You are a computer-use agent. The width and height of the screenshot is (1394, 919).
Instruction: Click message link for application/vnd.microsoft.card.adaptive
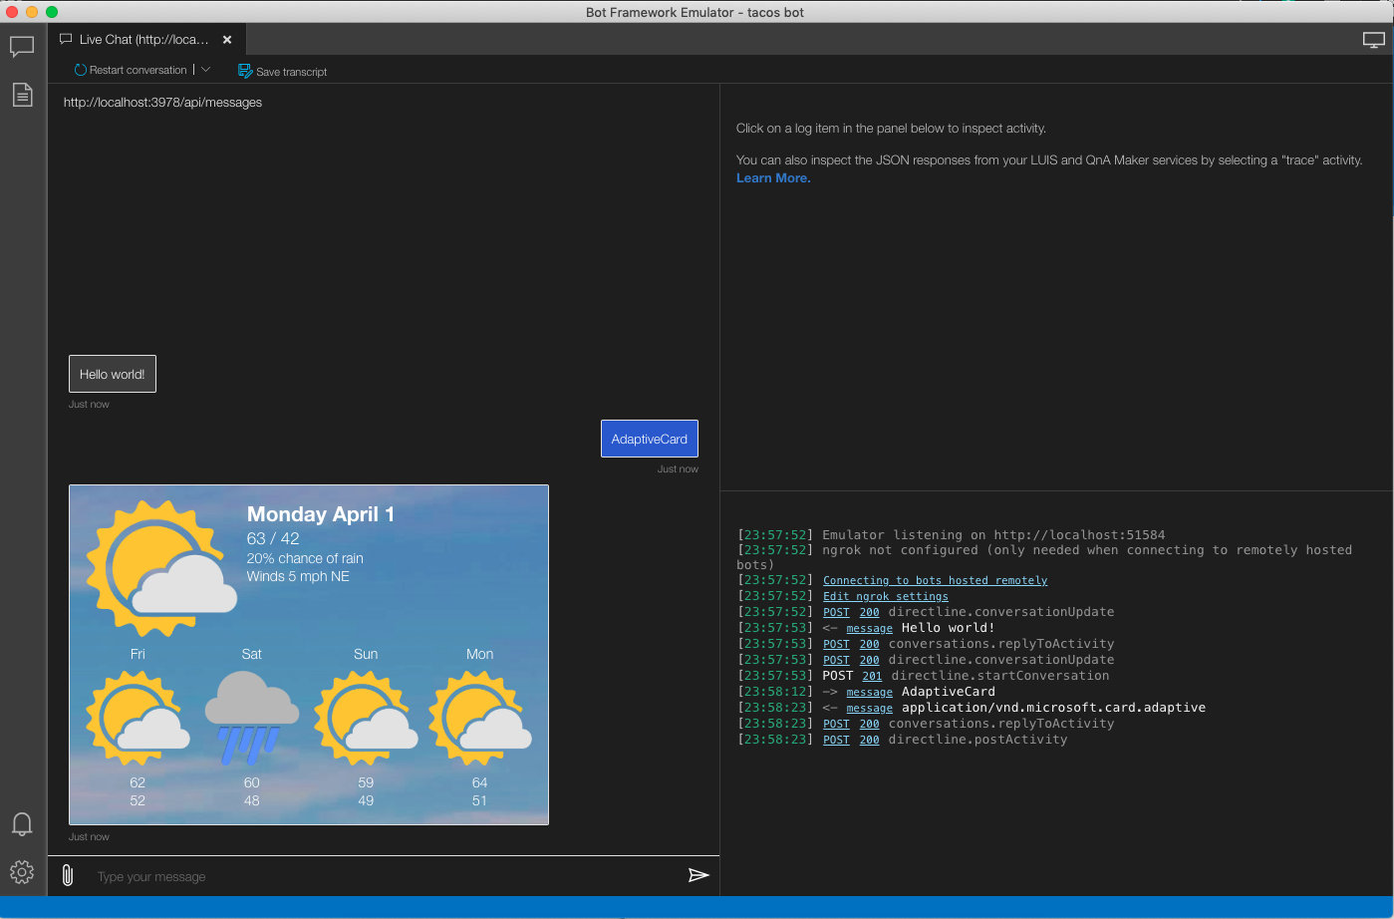click(869, 708)
